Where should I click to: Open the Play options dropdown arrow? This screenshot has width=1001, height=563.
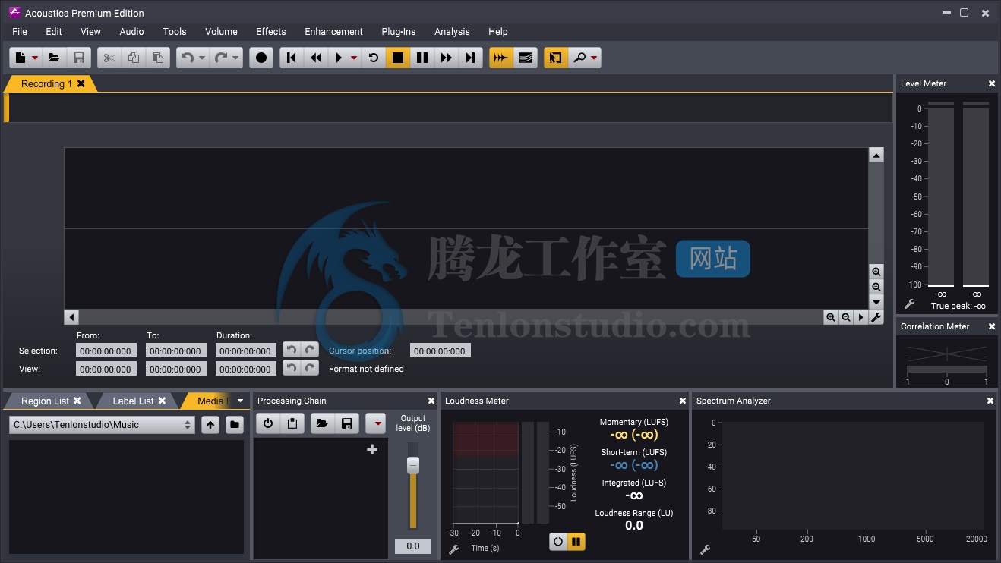point(354,58)
